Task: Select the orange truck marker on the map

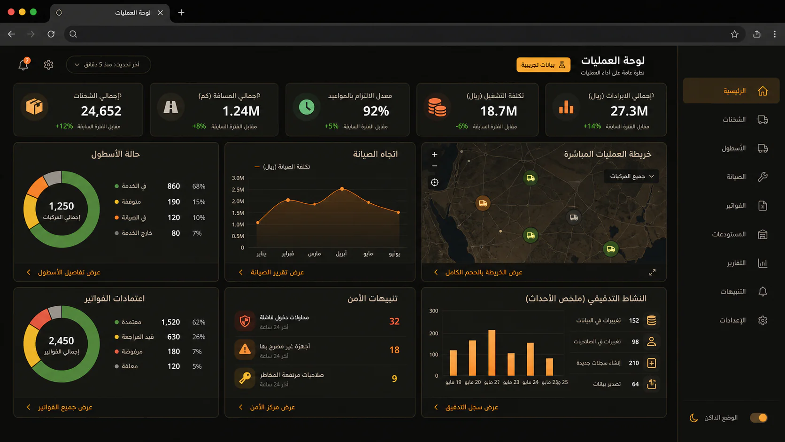Action: click(x=483, y=203)
